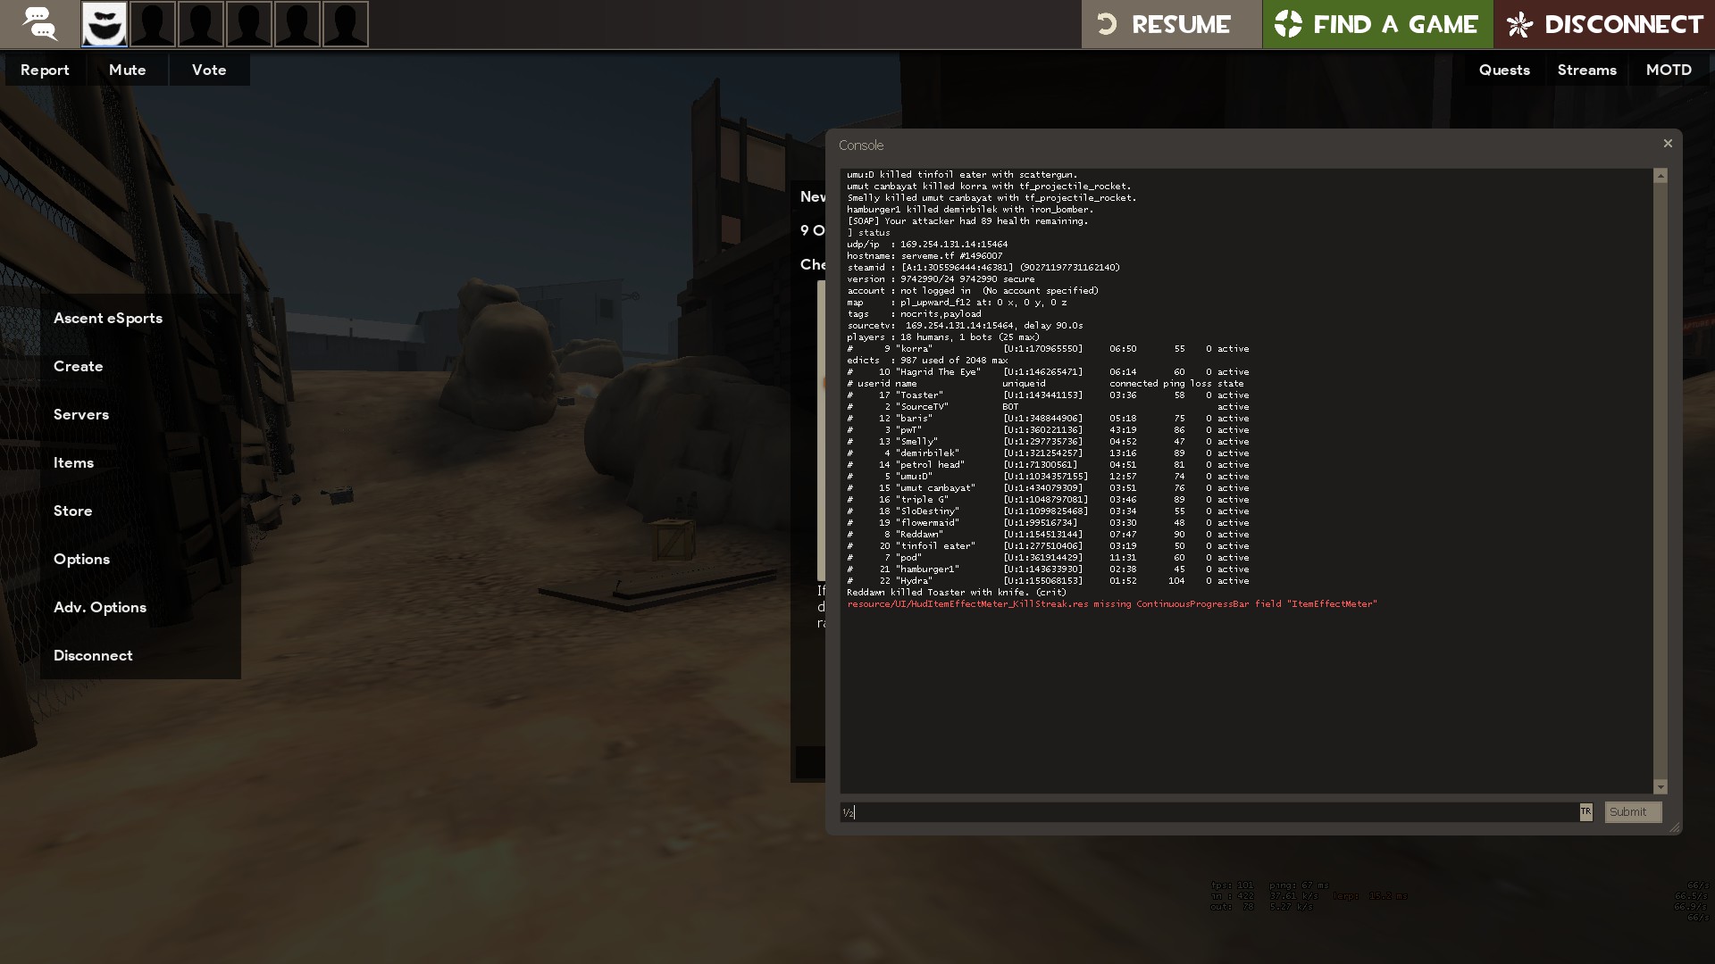Open the Vote menu
This screenshot has width=1715, height=964.
tap(209, 70)
